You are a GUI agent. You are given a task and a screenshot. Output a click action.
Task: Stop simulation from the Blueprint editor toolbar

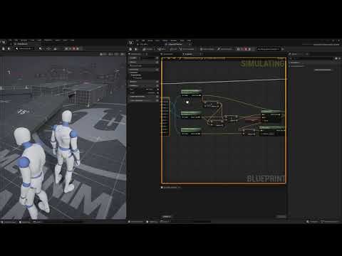tap(246, 49)
